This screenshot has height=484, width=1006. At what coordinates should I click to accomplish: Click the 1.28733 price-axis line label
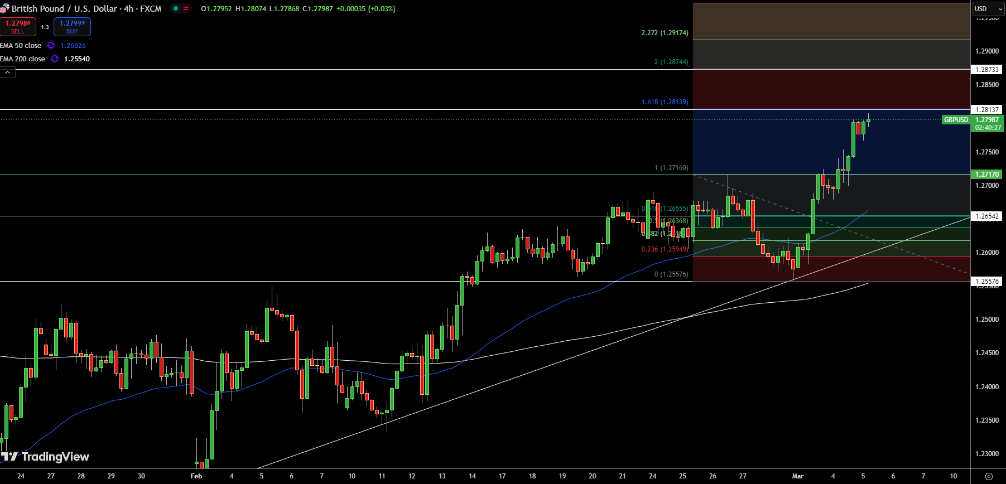click(x=987, y=70)
